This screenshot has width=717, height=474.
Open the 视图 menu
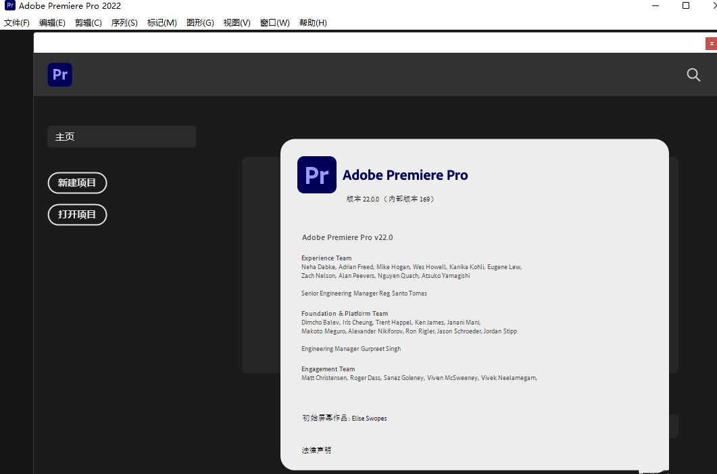tap(237, 22)
